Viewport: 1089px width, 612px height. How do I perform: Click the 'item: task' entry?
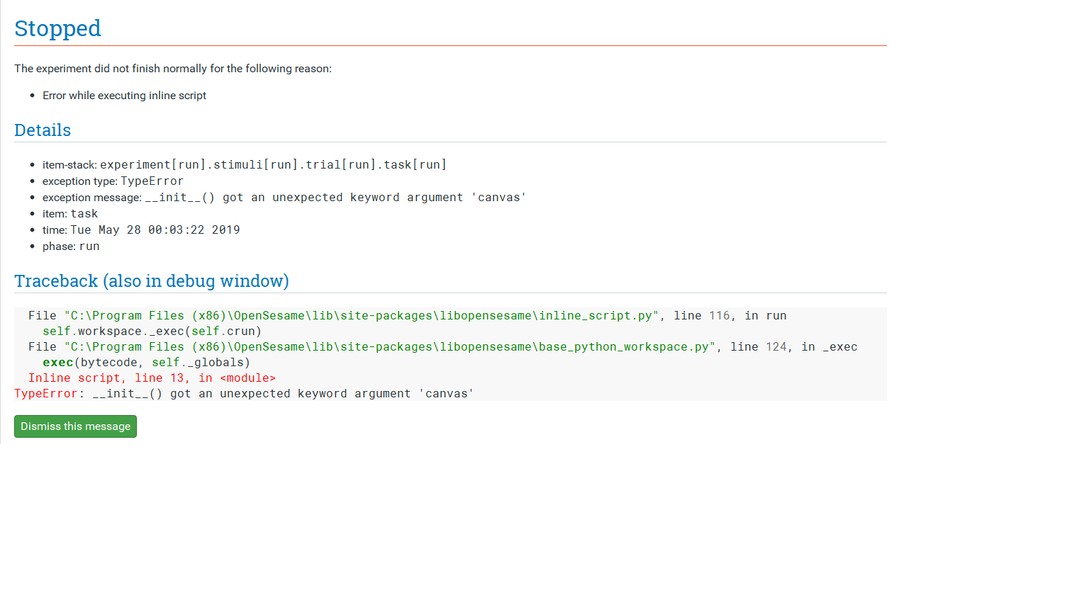[70, 214]
